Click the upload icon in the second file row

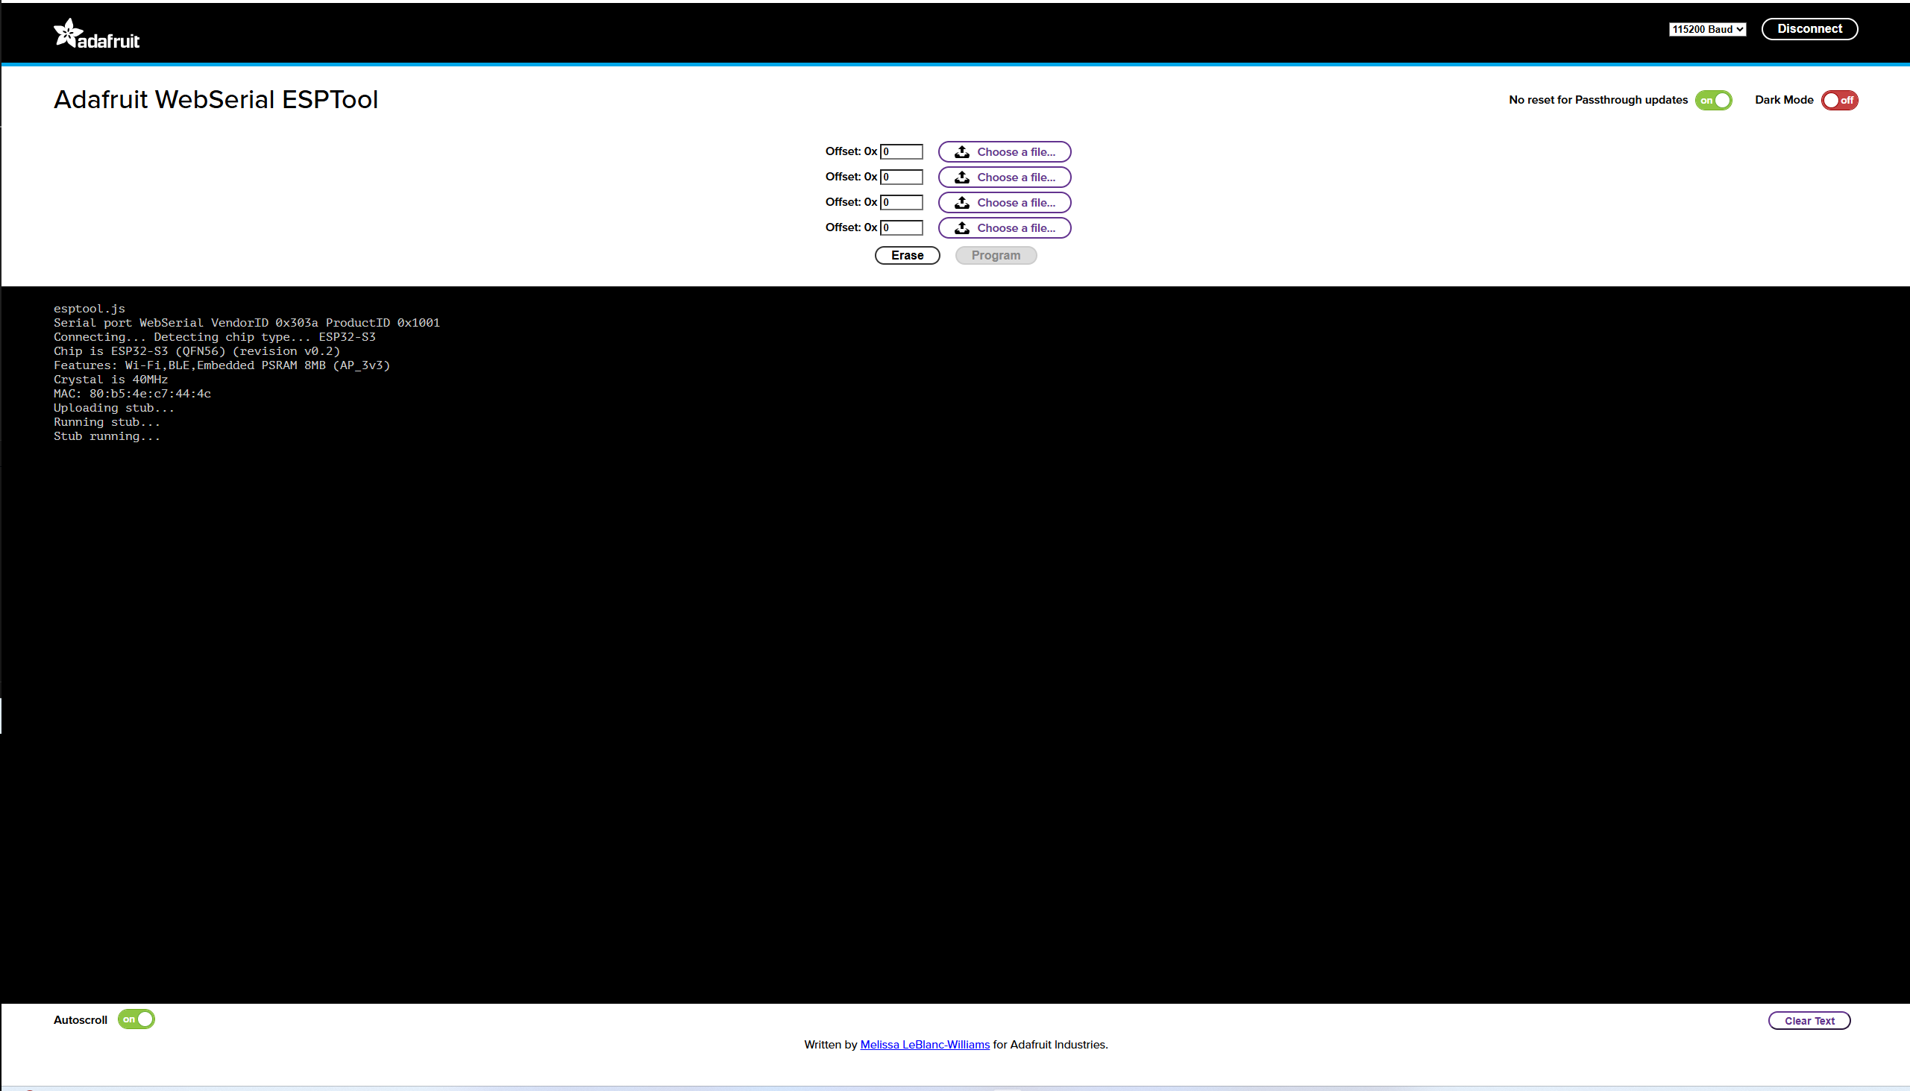coord(962,177)
